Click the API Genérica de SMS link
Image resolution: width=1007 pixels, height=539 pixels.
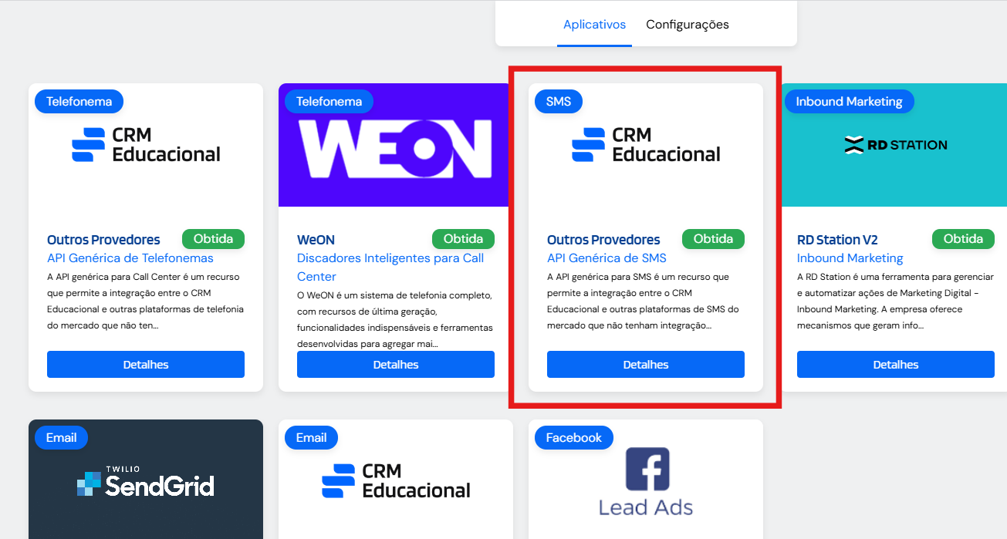click(x=607, y=258)
